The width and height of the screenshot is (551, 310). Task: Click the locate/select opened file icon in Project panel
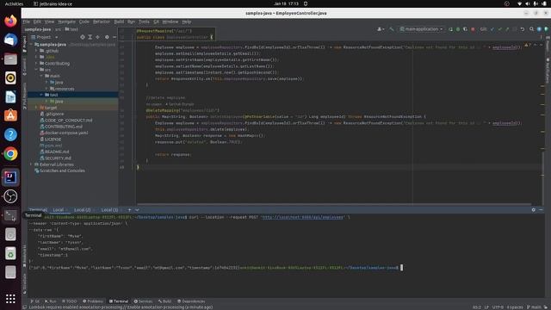pyautogui.click(x=83, y=37)
